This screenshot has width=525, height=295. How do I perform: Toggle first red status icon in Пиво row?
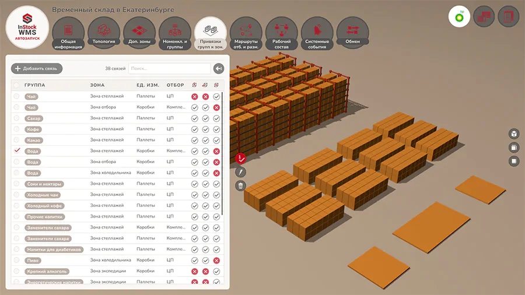216,261
